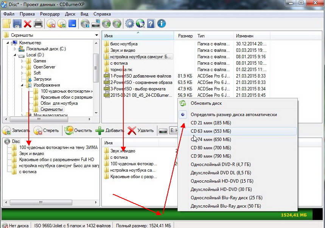325x228 pixels.
Task: Open the Диск menu
Action: (70, 14)
